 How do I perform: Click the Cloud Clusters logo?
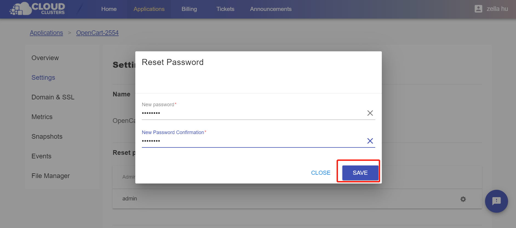37,9
